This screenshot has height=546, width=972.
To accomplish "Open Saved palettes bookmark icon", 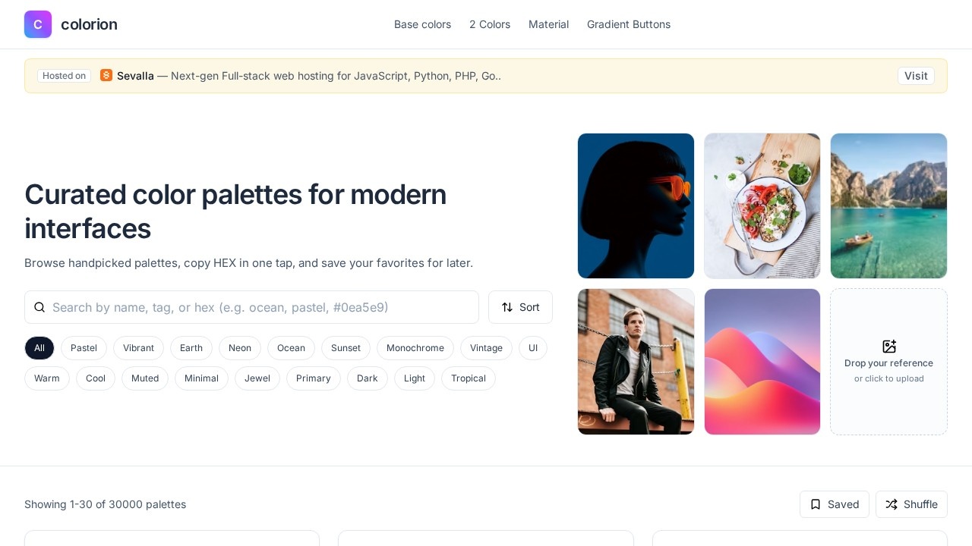I will tap(816, 504).
